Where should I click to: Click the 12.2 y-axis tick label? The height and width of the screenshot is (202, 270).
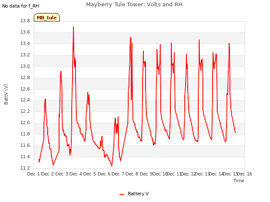tap(25, 111)
